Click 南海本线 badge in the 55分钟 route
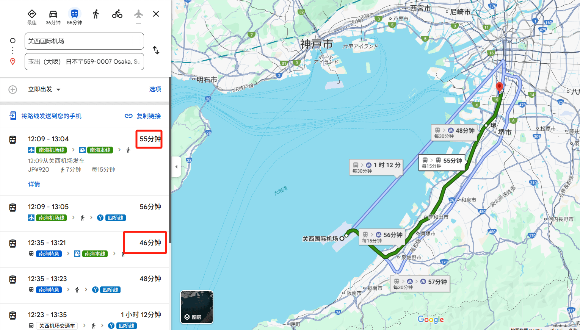This screenshot has width=580, height=330. point(100,150)
